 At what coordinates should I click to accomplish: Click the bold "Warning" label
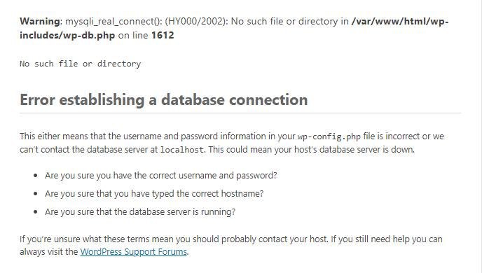pyautogui.click(x=40, y=22)
